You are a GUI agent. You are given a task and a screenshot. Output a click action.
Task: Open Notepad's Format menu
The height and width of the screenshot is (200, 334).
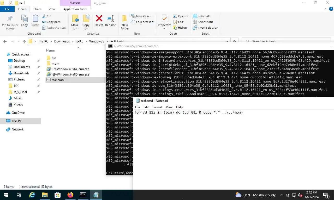coord(157,107)
